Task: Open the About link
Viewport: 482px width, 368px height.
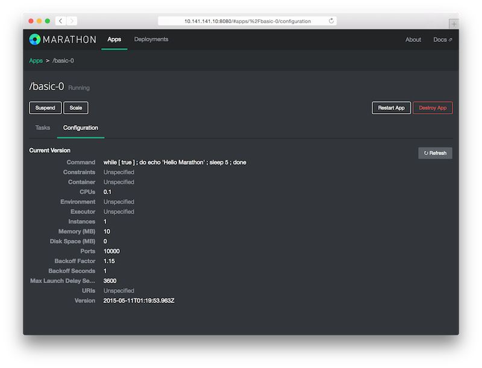Action: (413, 40)
